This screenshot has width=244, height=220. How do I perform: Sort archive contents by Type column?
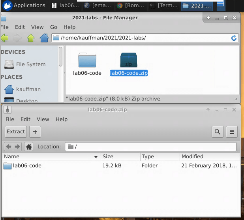click(x=160, y=157)
